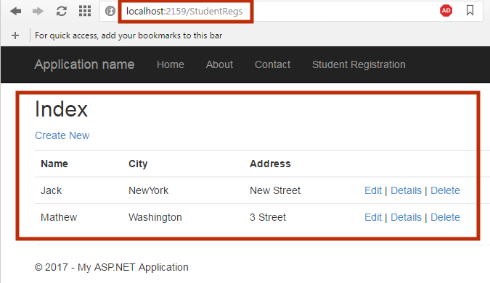Screen dimensions: 490x283
Task: Click the City column header
Action: click(x=138, y=164)
